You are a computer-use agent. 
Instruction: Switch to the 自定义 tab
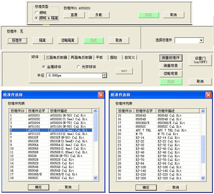(x=130, y=58)
